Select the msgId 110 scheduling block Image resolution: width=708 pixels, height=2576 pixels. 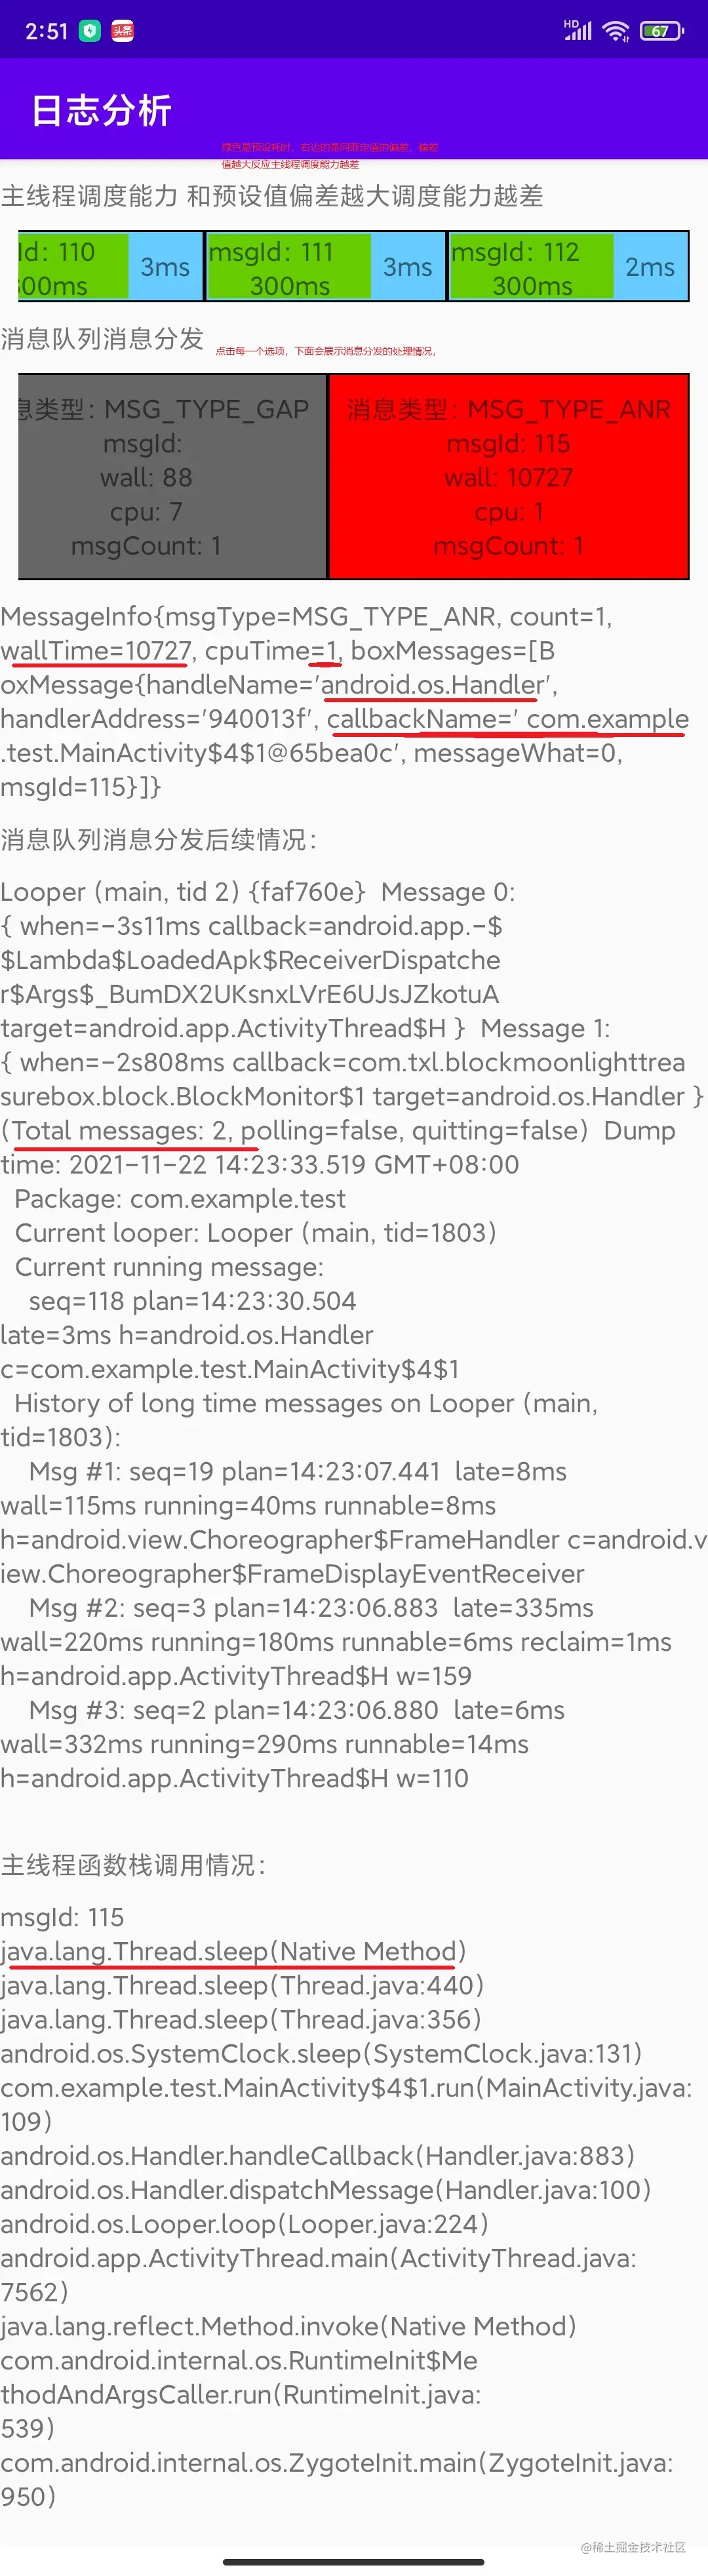pos(73,267)
